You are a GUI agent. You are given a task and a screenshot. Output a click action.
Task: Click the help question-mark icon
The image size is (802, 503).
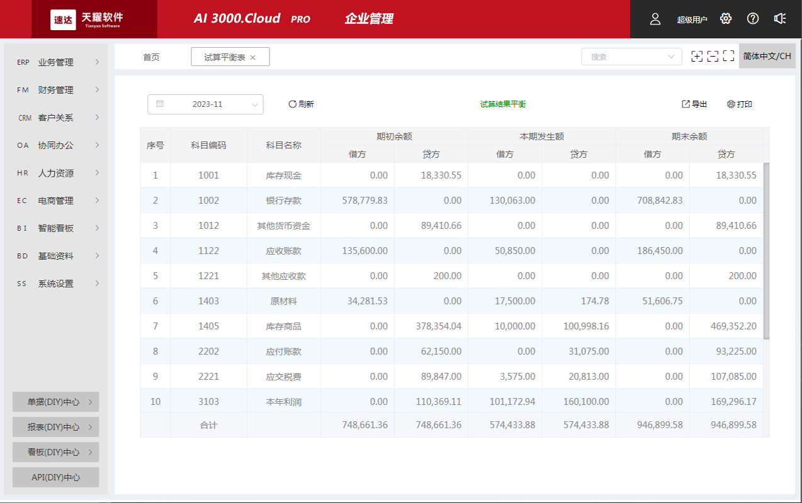[752, 19]
